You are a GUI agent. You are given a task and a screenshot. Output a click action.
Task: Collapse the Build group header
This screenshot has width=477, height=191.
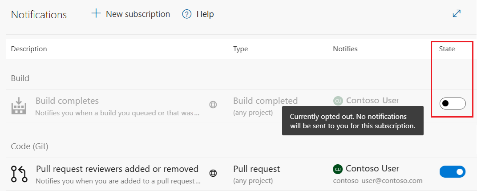(x=20, y=78)
